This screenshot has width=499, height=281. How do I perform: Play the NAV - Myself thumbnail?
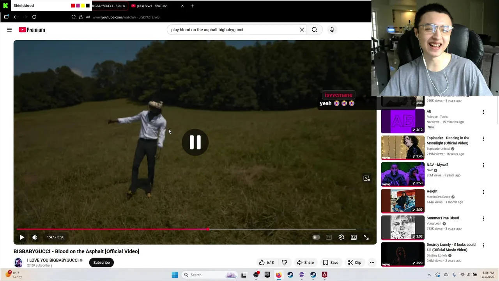pyautogui.click(x=403, y=174)
